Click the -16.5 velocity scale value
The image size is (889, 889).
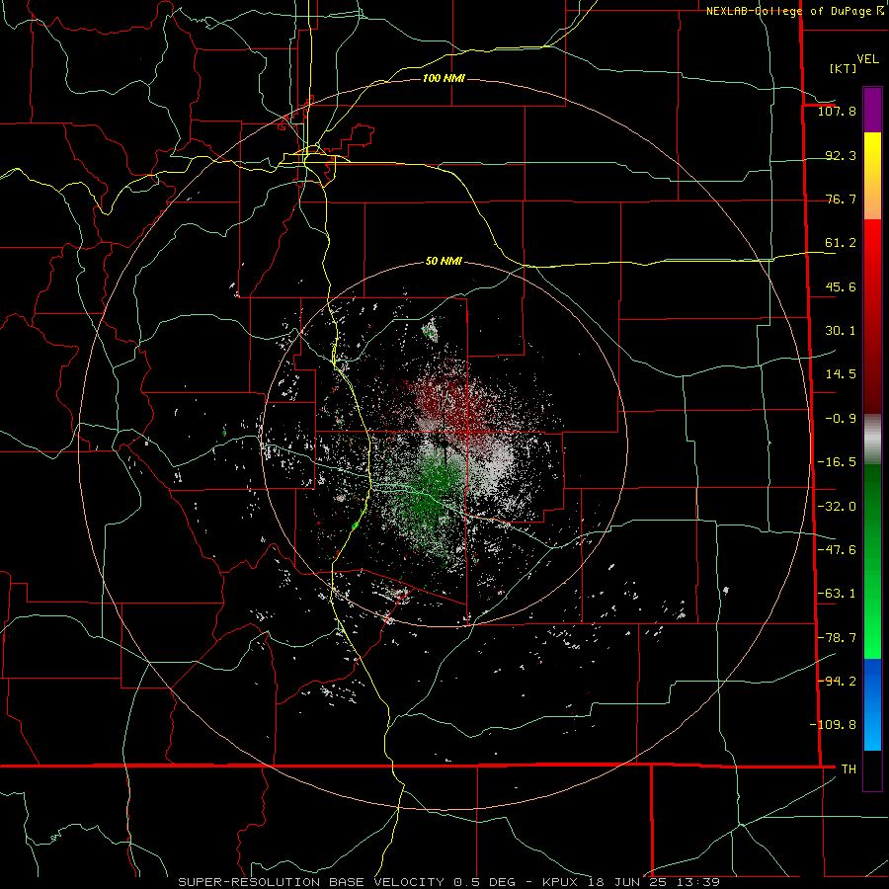837,462
